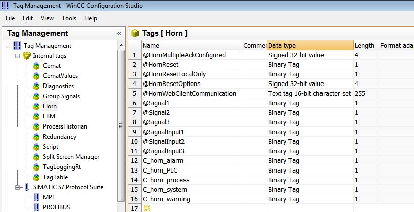Click the tree scrollbar up arrow

point(121,45)
